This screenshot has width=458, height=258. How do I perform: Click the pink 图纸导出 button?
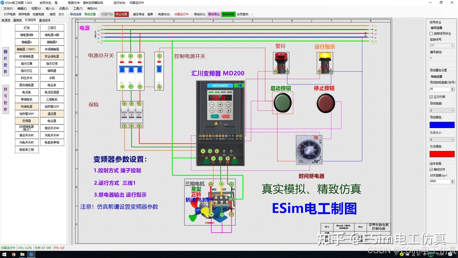coord(214,14)
